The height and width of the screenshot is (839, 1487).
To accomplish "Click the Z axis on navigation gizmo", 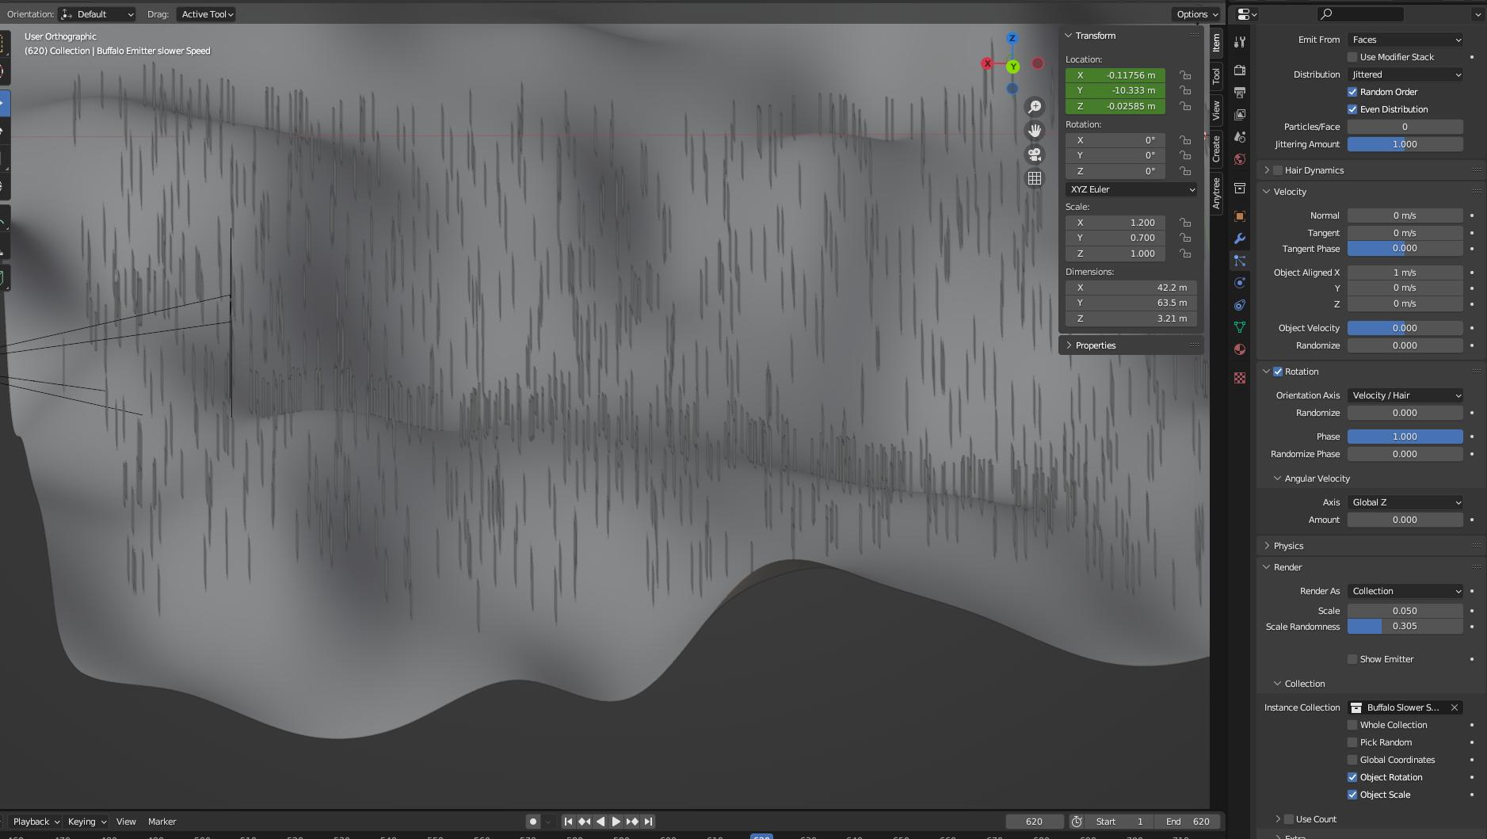I will click(1012, 38).
